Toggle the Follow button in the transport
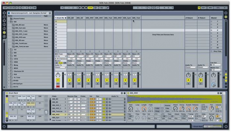231x132 pixels. click(62, 8)
